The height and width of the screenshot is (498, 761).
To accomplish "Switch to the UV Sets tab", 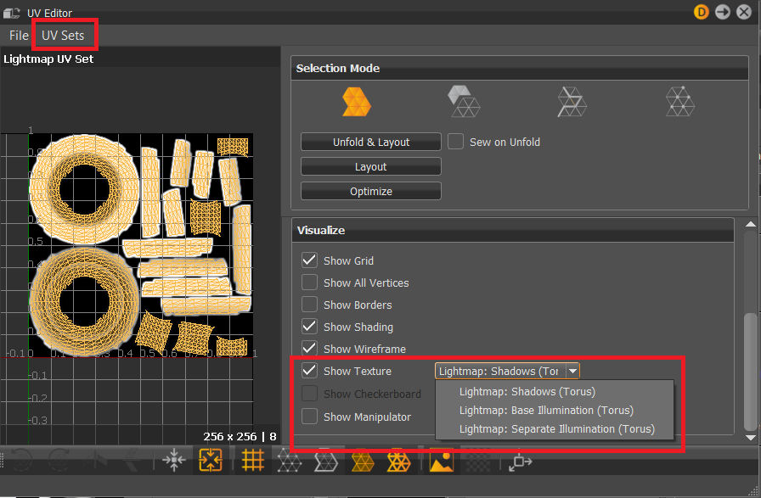I will click(65, 35).
